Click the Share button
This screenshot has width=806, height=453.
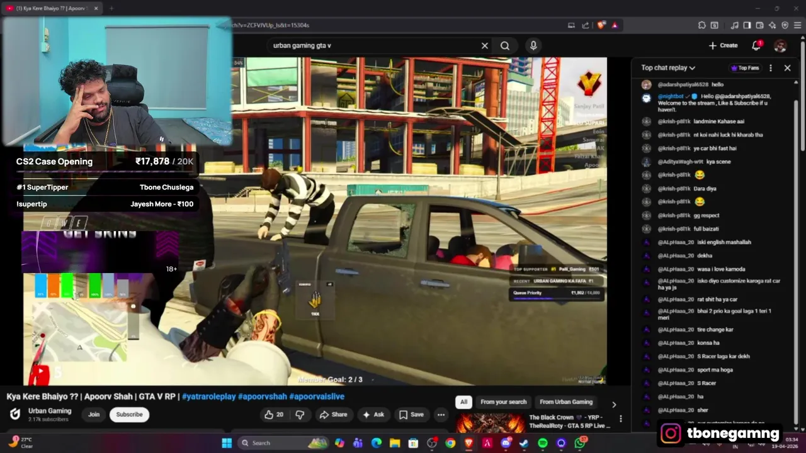[333, 415]
